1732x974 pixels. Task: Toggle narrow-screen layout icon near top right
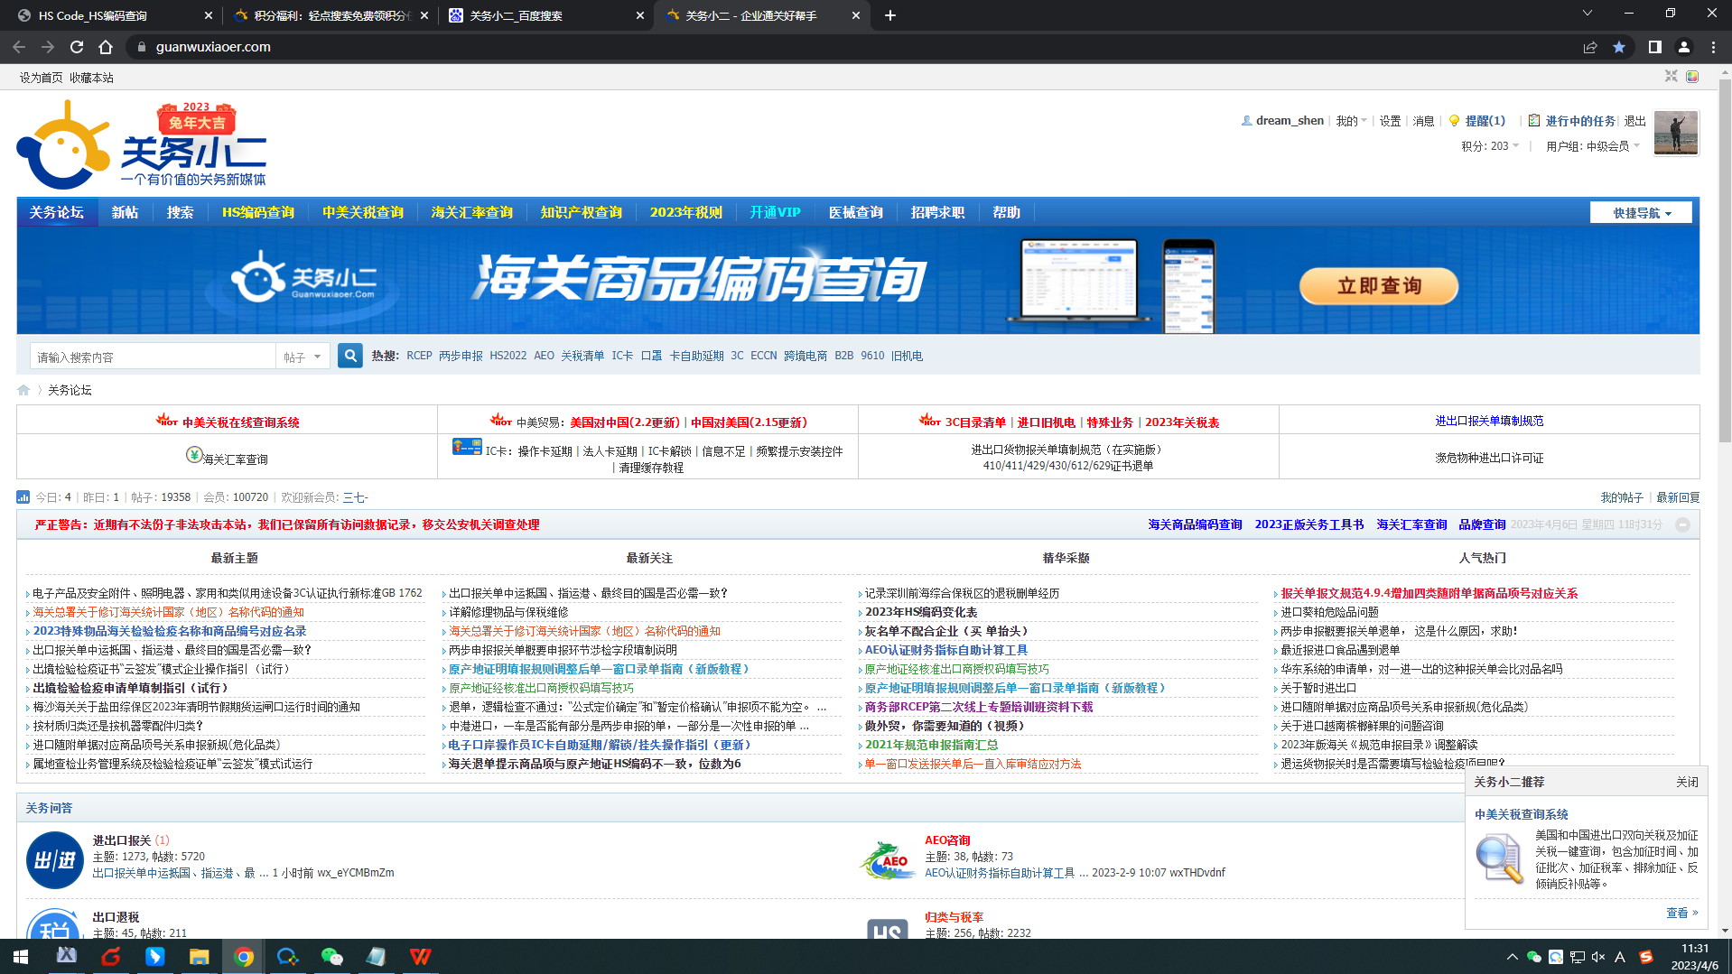point(1671,77)
